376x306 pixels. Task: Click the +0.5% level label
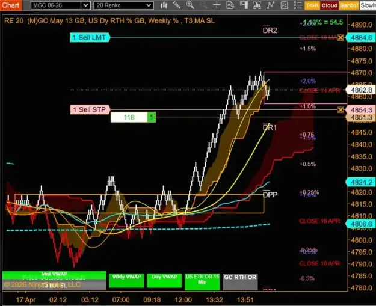pos(307,164)
